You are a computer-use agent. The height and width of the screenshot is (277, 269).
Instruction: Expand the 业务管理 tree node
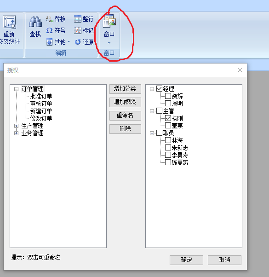16,133
